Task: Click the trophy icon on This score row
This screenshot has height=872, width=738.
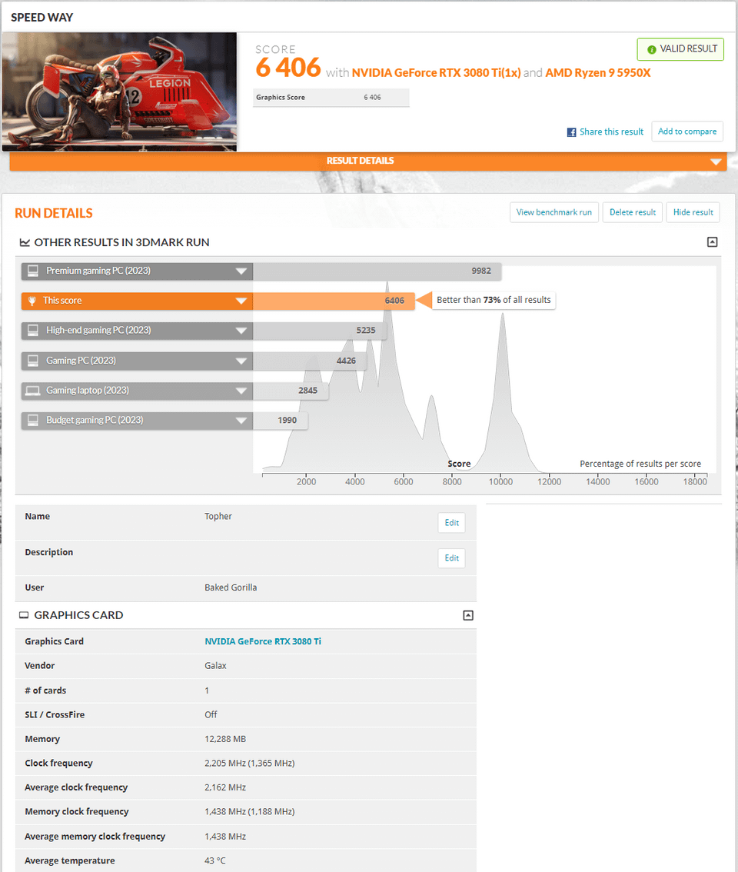Action: [32, 301]
